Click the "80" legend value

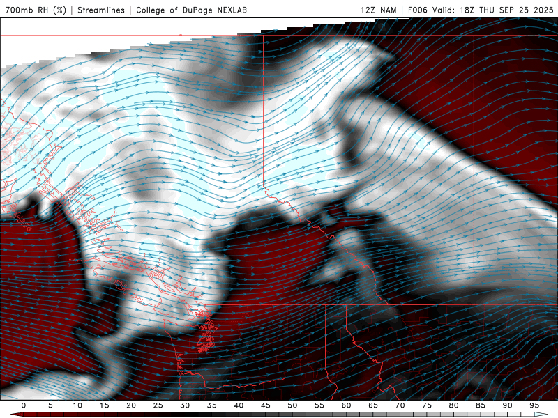click(x=453, y=405)
